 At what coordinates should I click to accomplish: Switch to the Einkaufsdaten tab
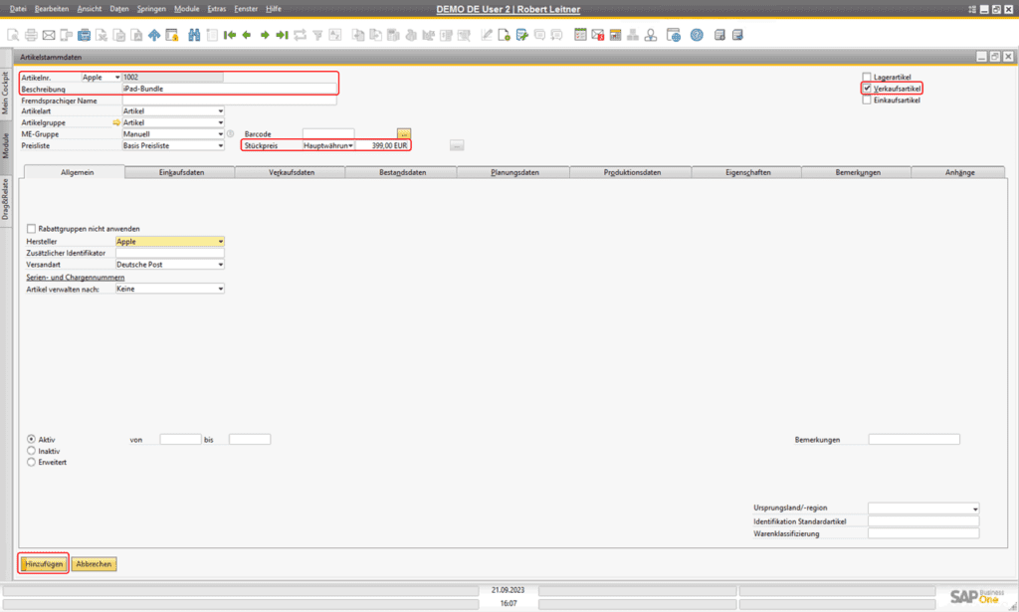point(181,173)
